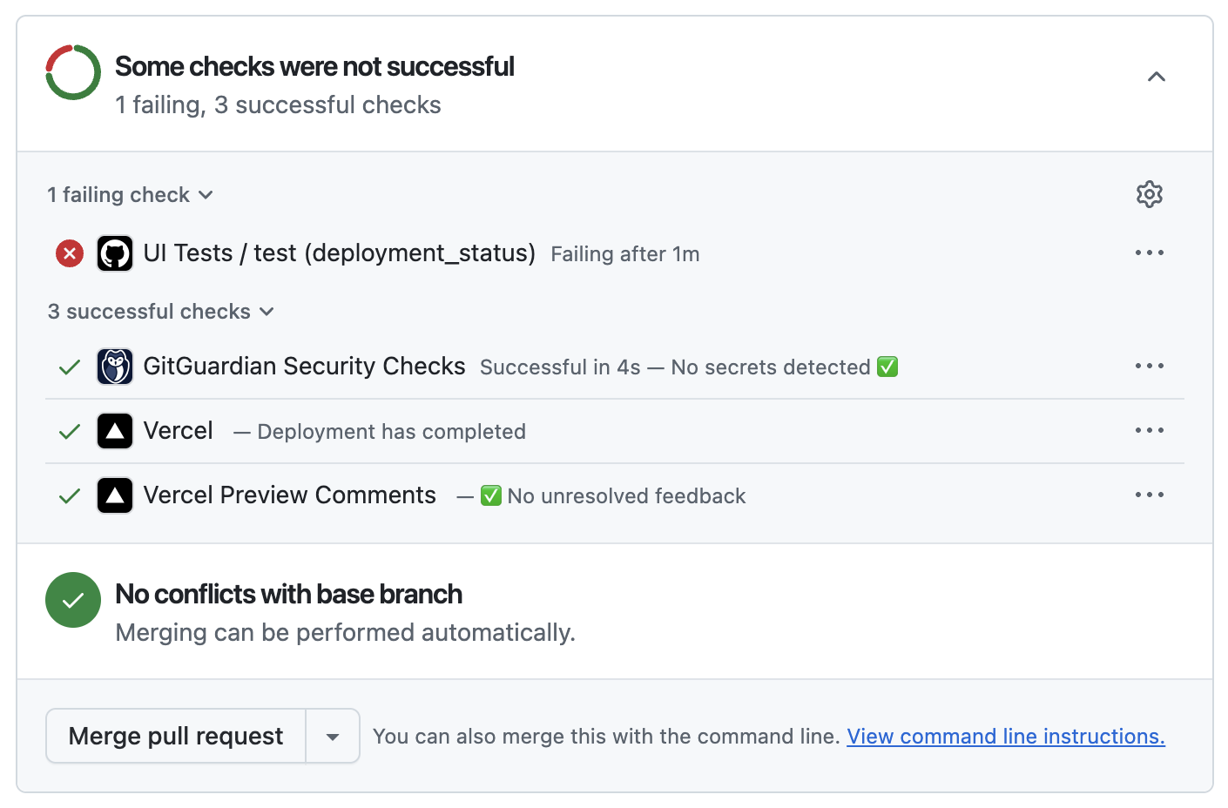Click the Merge pull request button
The height and width of the screenshot is (808, 1228).
(x=175, y=736)
